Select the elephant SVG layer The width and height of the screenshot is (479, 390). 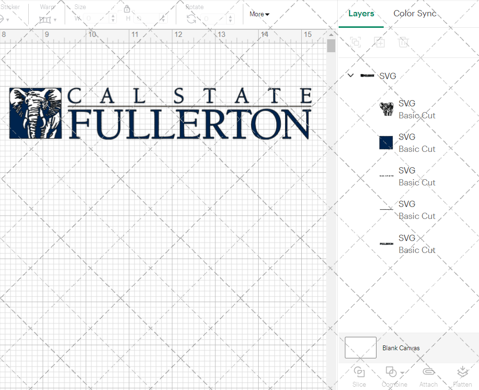386,109
